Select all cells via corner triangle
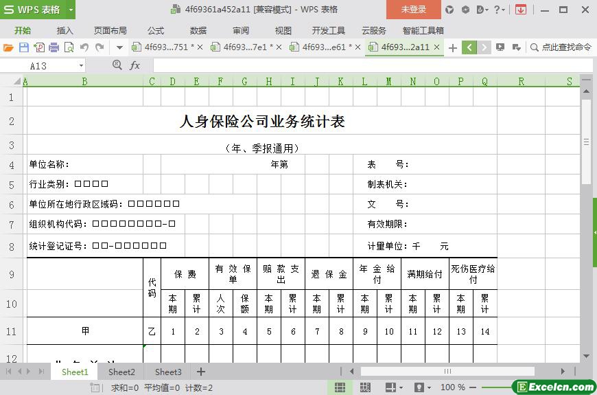 (17, 81)
